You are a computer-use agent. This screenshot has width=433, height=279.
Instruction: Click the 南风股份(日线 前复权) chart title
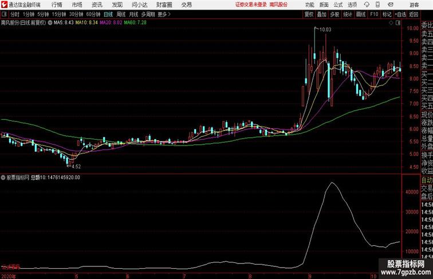pyautogui.click(x=23, y=23)
